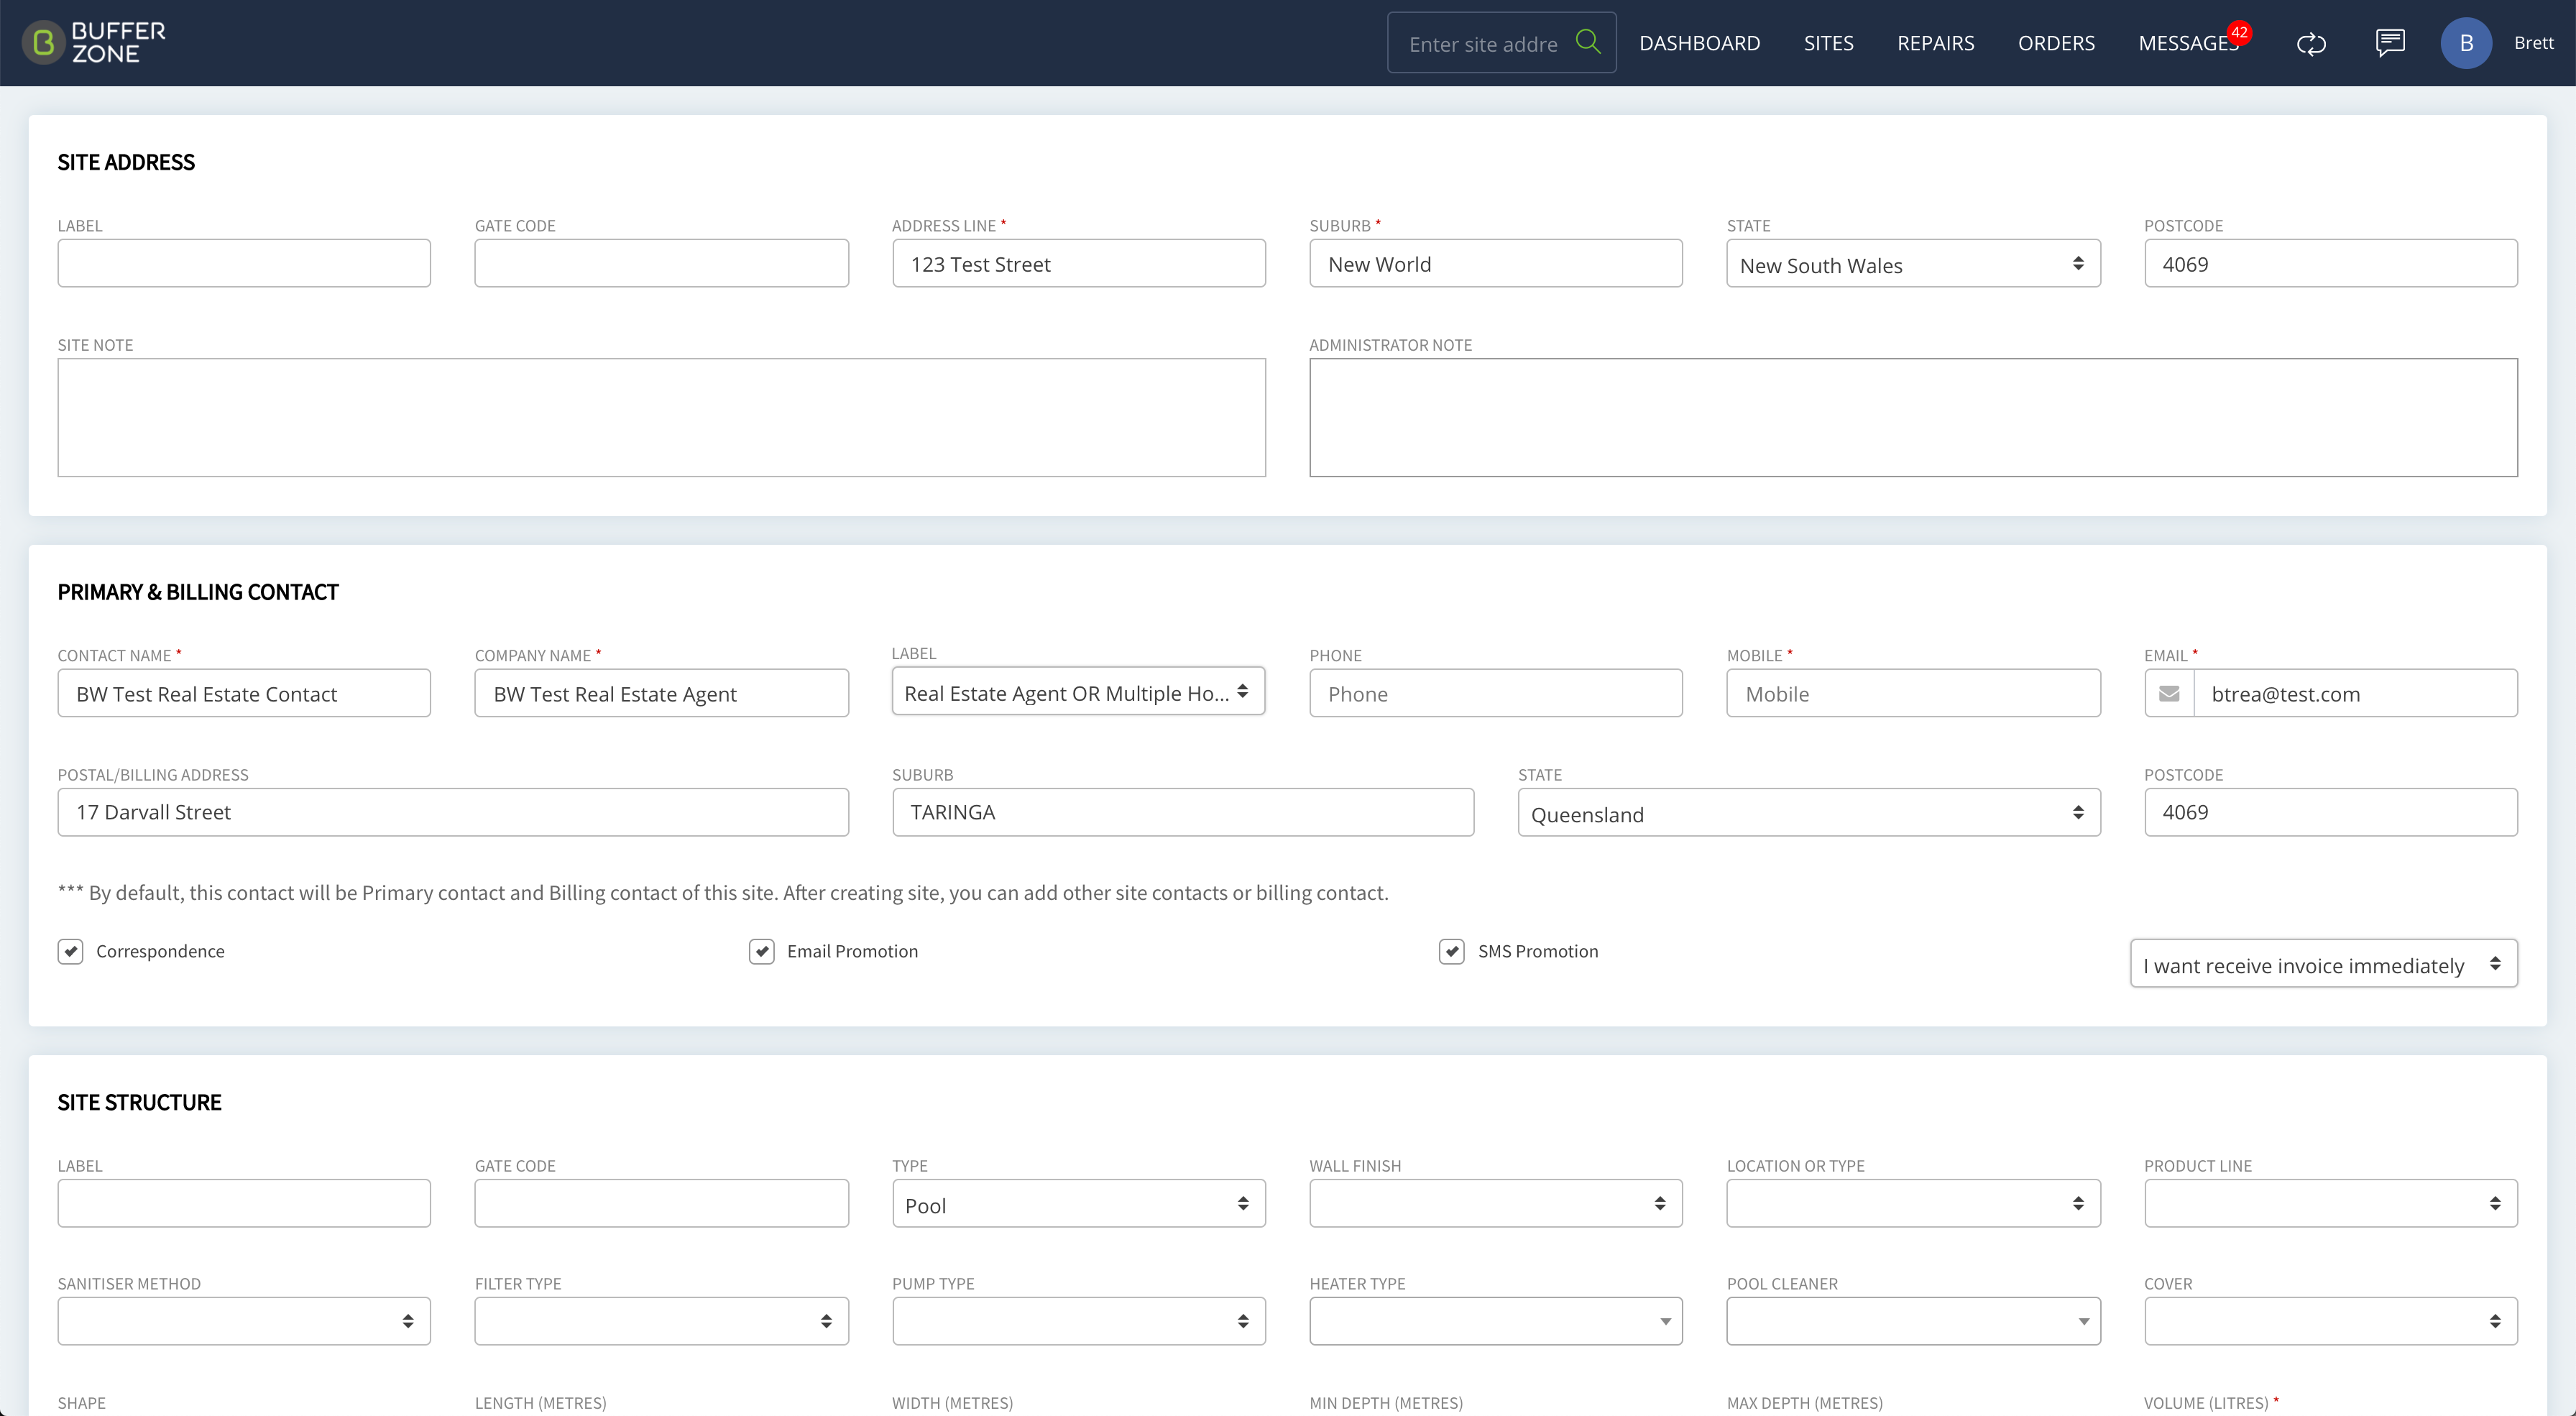Open the site address State dropdown
The height and width of the screenshot is (1416, 2576).
pyautogui.click(x=1913, y=264)
